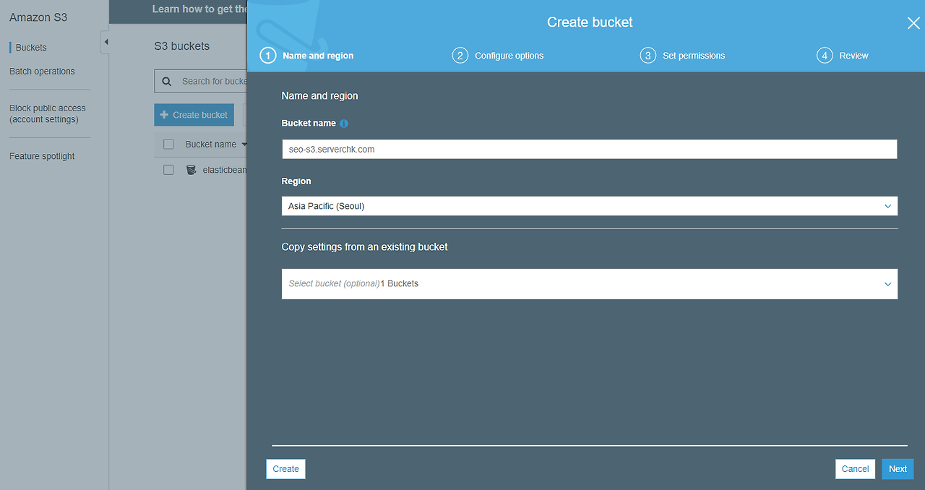The image size is (925, 490).
Task: Open the Select bucket (optional) dropdown
Action: tap(589, 284)
